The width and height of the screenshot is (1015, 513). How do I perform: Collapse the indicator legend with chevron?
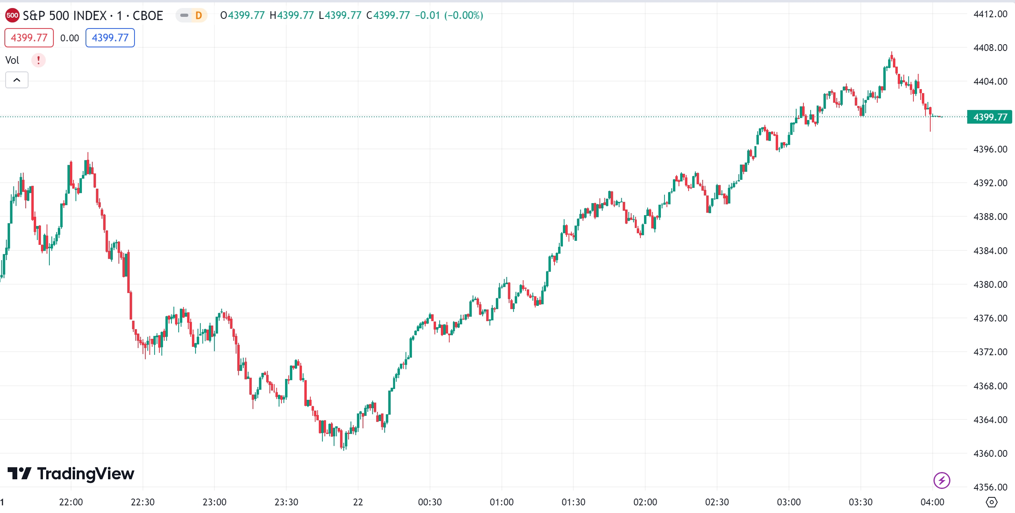pyautogui.click(x=17, y=80)
